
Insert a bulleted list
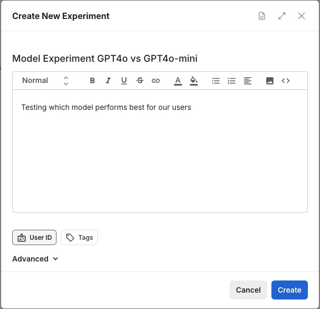click(x=216, y=81)
